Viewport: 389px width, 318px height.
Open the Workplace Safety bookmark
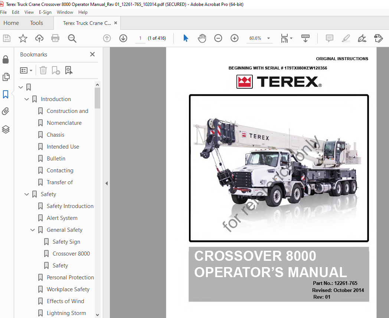coord(68,289)
